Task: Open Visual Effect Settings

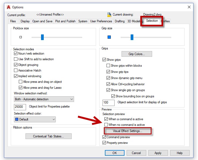Action: pos(127,131)
